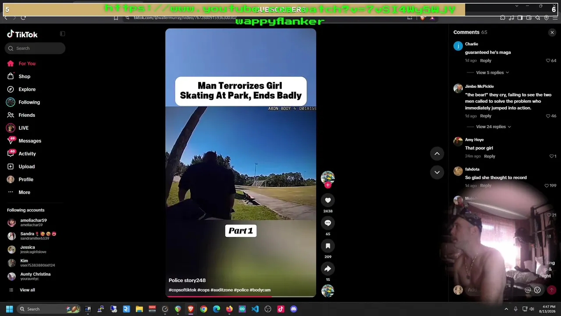Screen dimensions: 561x316
Task: Open the Upload page
Action: [26, 166]
